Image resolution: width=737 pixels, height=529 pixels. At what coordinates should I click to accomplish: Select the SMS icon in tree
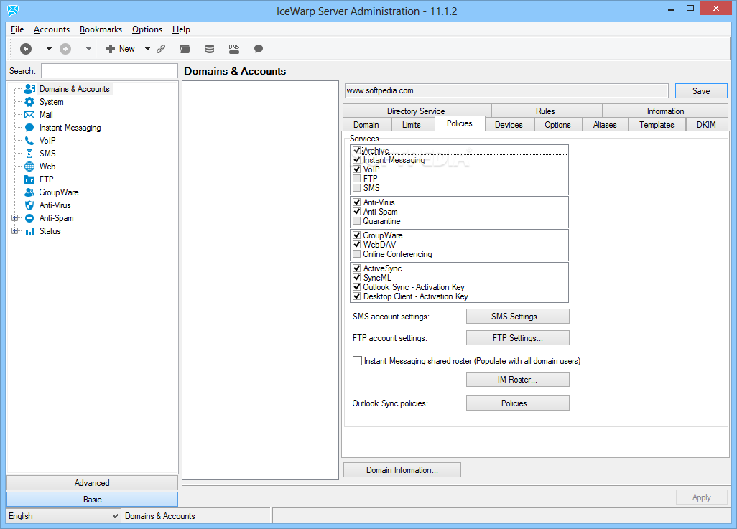tap(29, 154)
